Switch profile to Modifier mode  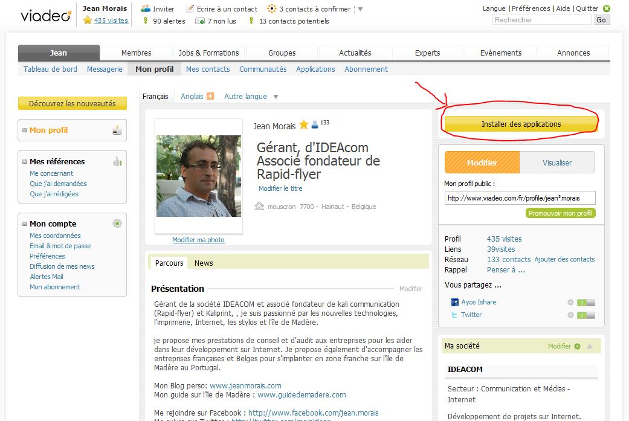482,162
